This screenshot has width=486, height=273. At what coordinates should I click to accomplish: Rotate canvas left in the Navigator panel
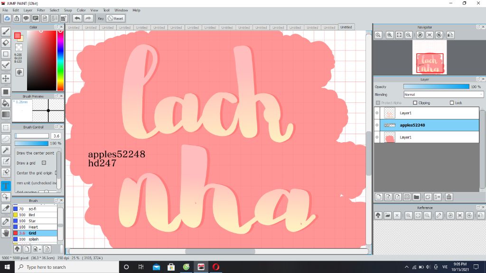[420, 35]
